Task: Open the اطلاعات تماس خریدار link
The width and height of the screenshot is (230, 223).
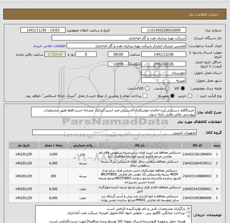Action: [49, 46]
